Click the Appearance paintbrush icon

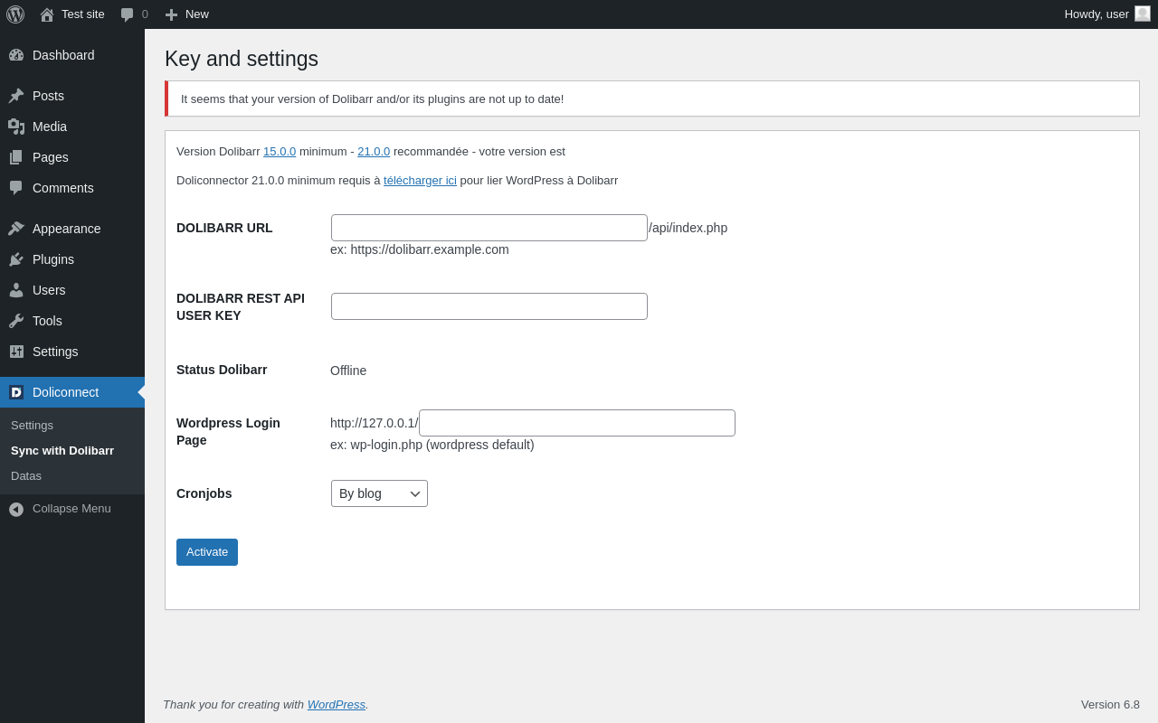click(x=16, y=229)
